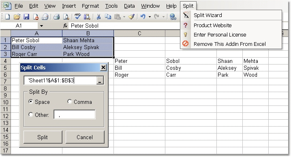This screenshot has width=291, height=157.
Task: Click the Split menu title
Action: coord(188,6)
